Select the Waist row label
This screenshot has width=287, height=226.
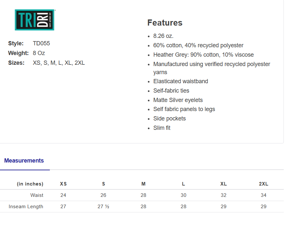click(x=37, y=195)
